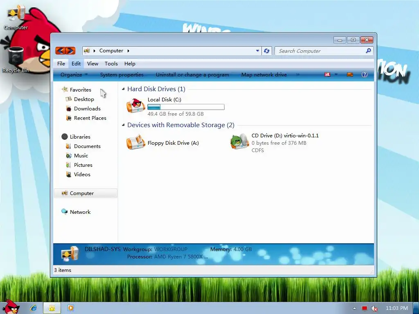
Task: Click the Favorites star icon
Action: pyautogui.click(x=64, y=90)
